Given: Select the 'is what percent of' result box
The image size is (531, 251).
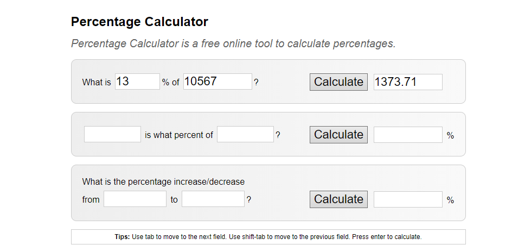Looking at the screenshot, I should coord(408,135).
